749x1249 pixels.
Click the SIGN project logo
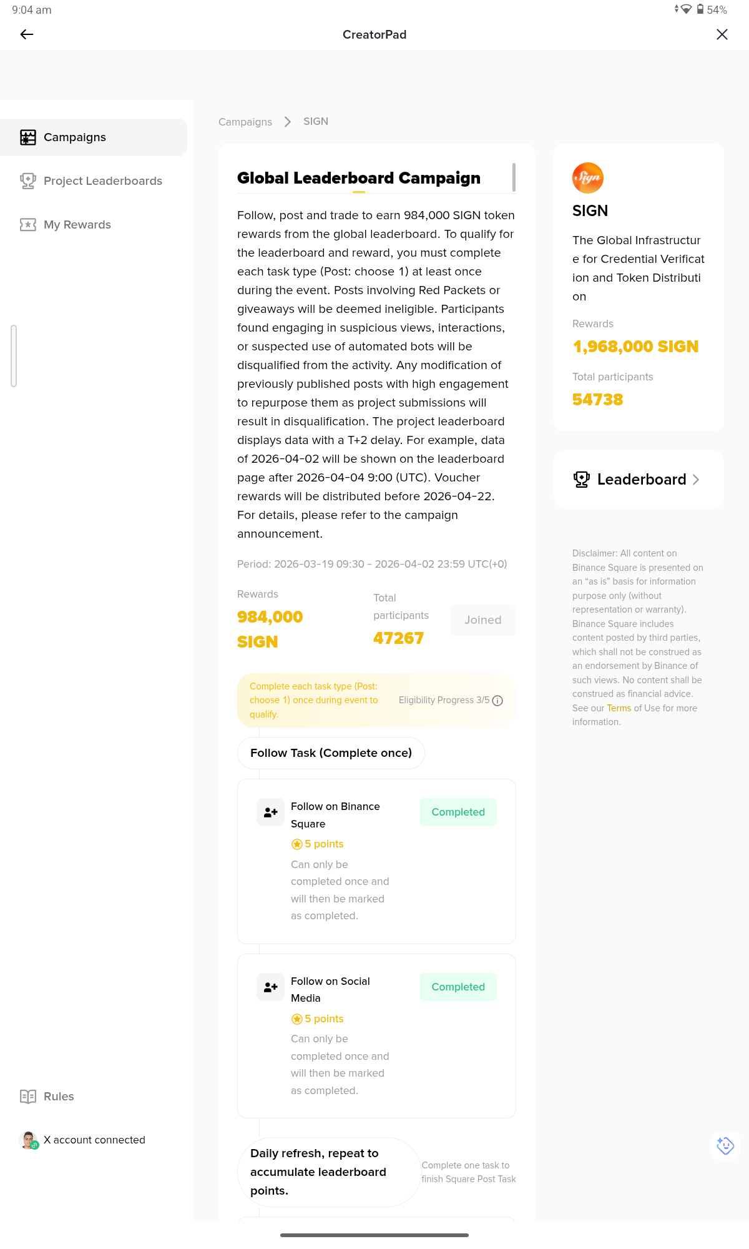587,178
